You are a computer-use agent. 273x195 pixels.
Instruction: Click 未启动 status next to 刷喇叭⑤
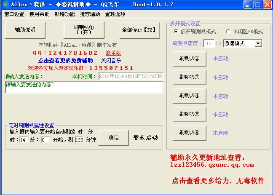coord(220,115)
